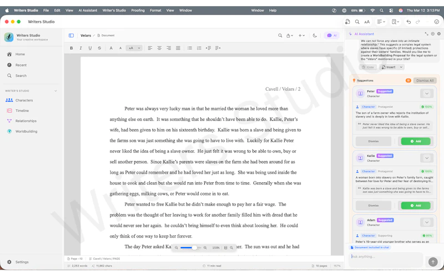Decrease font size with small A

tap(120, 48)
